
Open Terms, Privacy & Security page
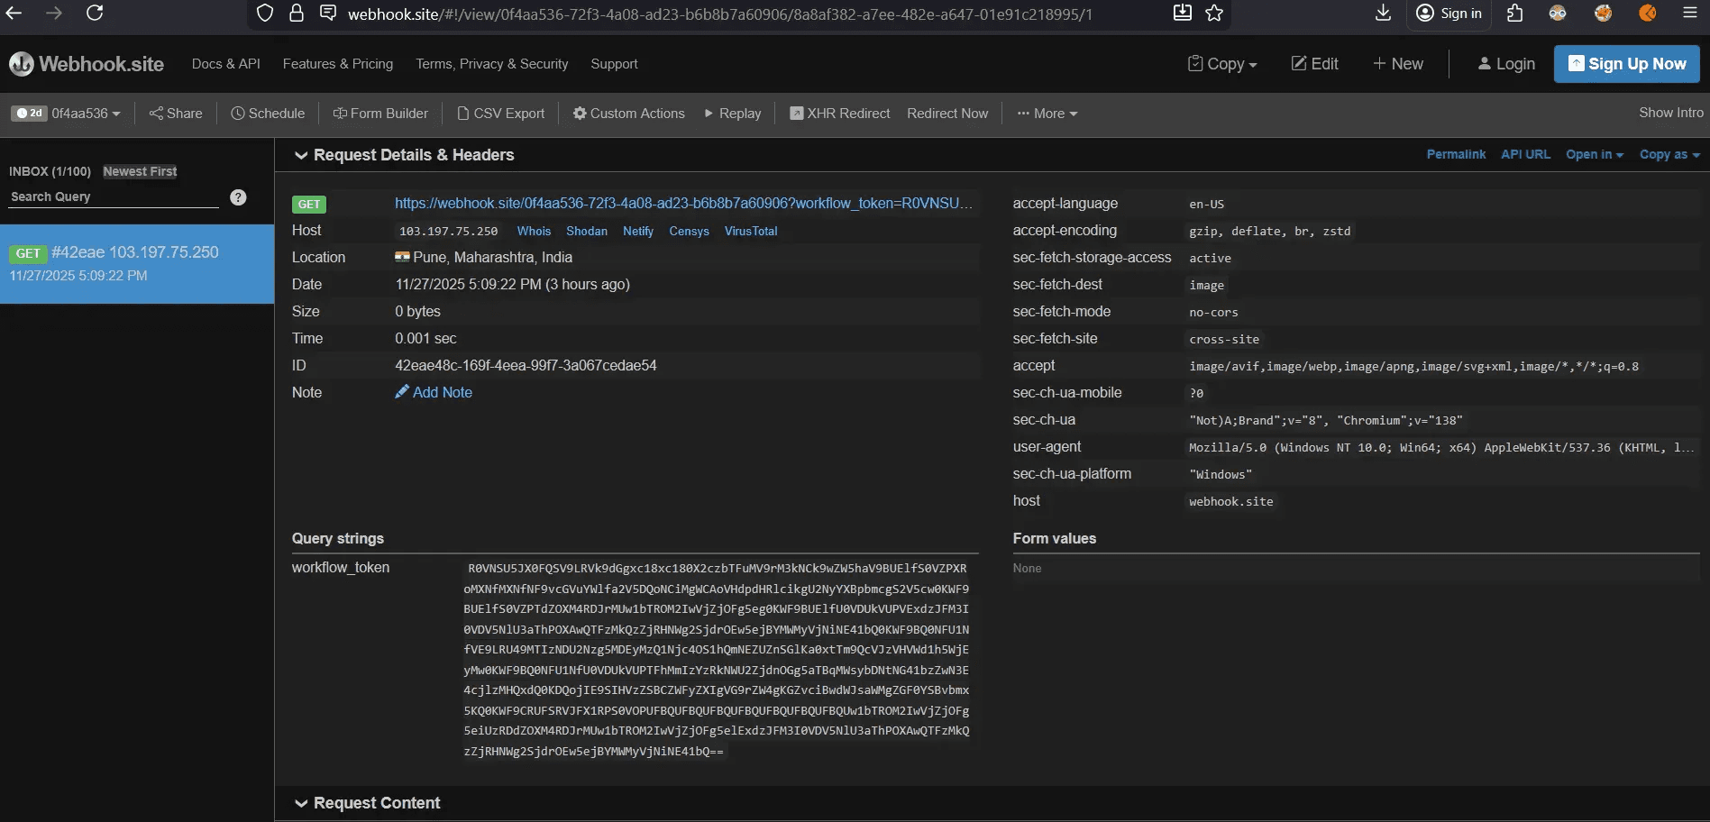491,64
